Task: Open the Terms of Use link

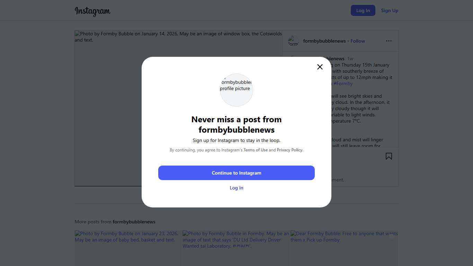Action: 256,150
